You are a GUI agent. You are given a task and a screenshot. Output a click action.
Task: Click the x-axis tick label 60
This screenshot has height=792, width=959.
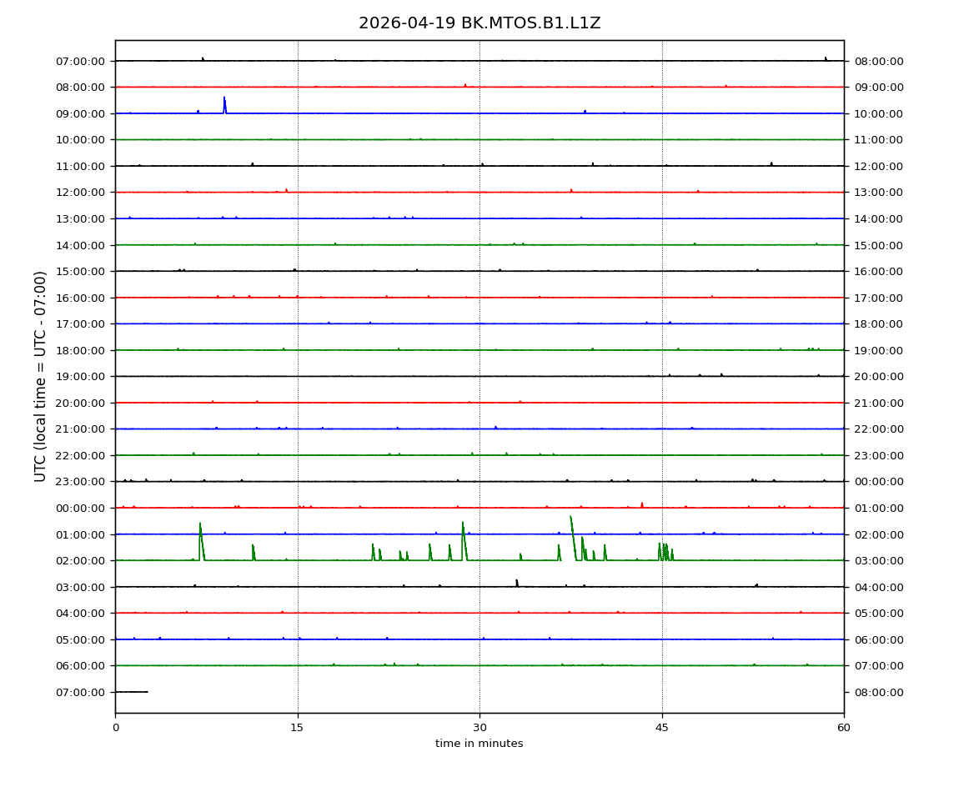pyautogui.click(x=844, y=728)
